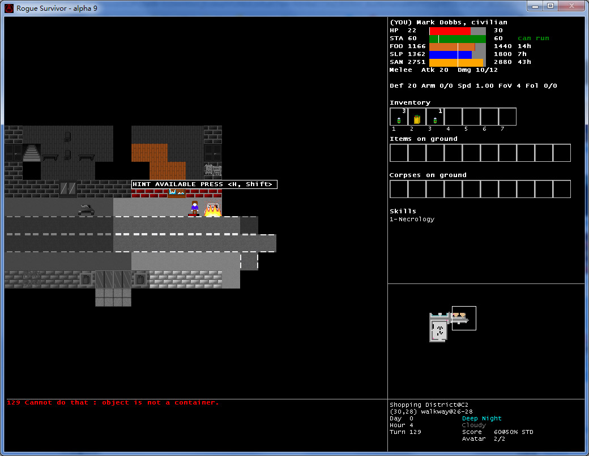This screenshot has height=456, width=589.
Task: Click the lower chair between the benches
Action: pyautogui.click(x=67, y=154)
